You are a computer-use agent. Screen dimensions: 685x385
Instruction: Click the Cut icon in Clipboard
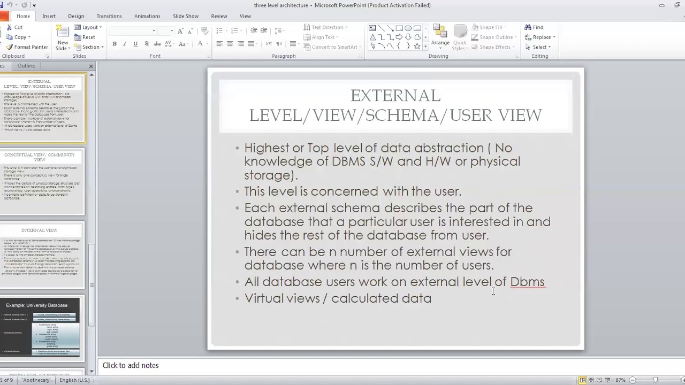click(9, 27)
